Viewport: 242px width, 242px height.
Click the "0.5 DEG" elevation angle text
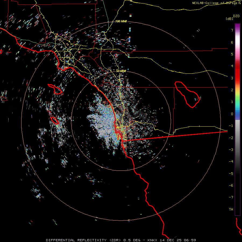132,240
